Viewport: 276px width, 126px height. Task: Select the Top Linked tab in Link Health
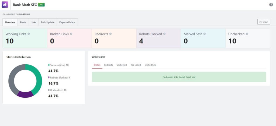coord(136,65)
